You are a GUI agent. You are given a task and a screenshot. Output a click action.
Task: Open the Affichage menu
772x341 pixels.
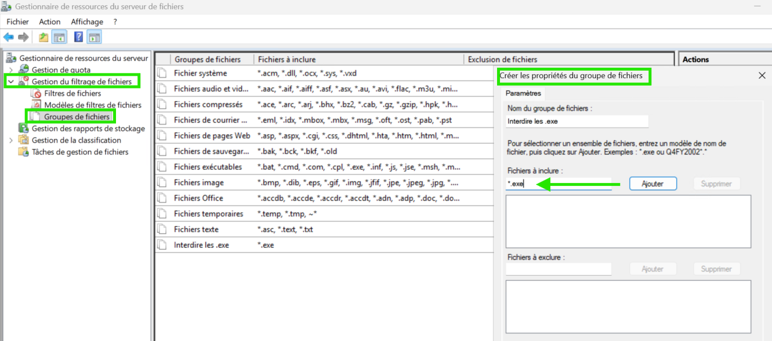click(86, 21)
